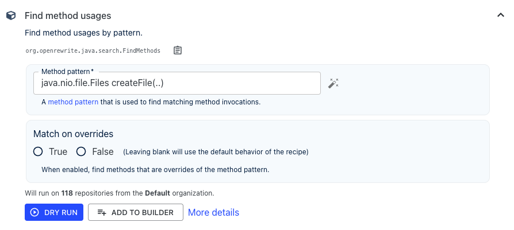Open the More details link
The image size is (514, 230).
coord(213,212)
